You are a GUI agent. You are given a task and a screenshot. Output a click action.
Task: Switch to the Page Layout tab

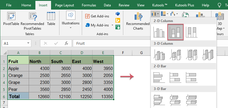tap(65, 5)
